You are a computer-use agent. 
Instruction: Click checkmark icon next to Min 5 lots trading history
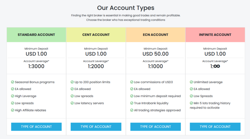(191, 103)
